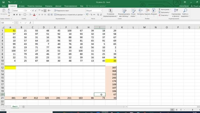Image resolution: width=200 pixels, height=113 pixels.
Task: Open the Calibri font name dropdown
Action: [x=24, y=11]
